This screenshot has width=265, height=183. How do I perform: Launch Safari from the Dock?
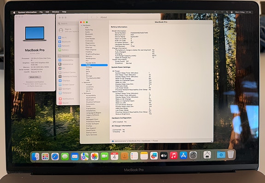click(55, 156)
